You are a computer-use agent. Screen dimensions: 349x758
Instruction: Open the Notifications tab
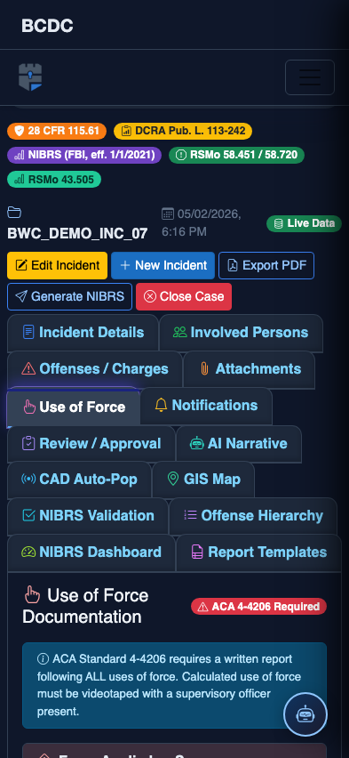coord(206,406)
